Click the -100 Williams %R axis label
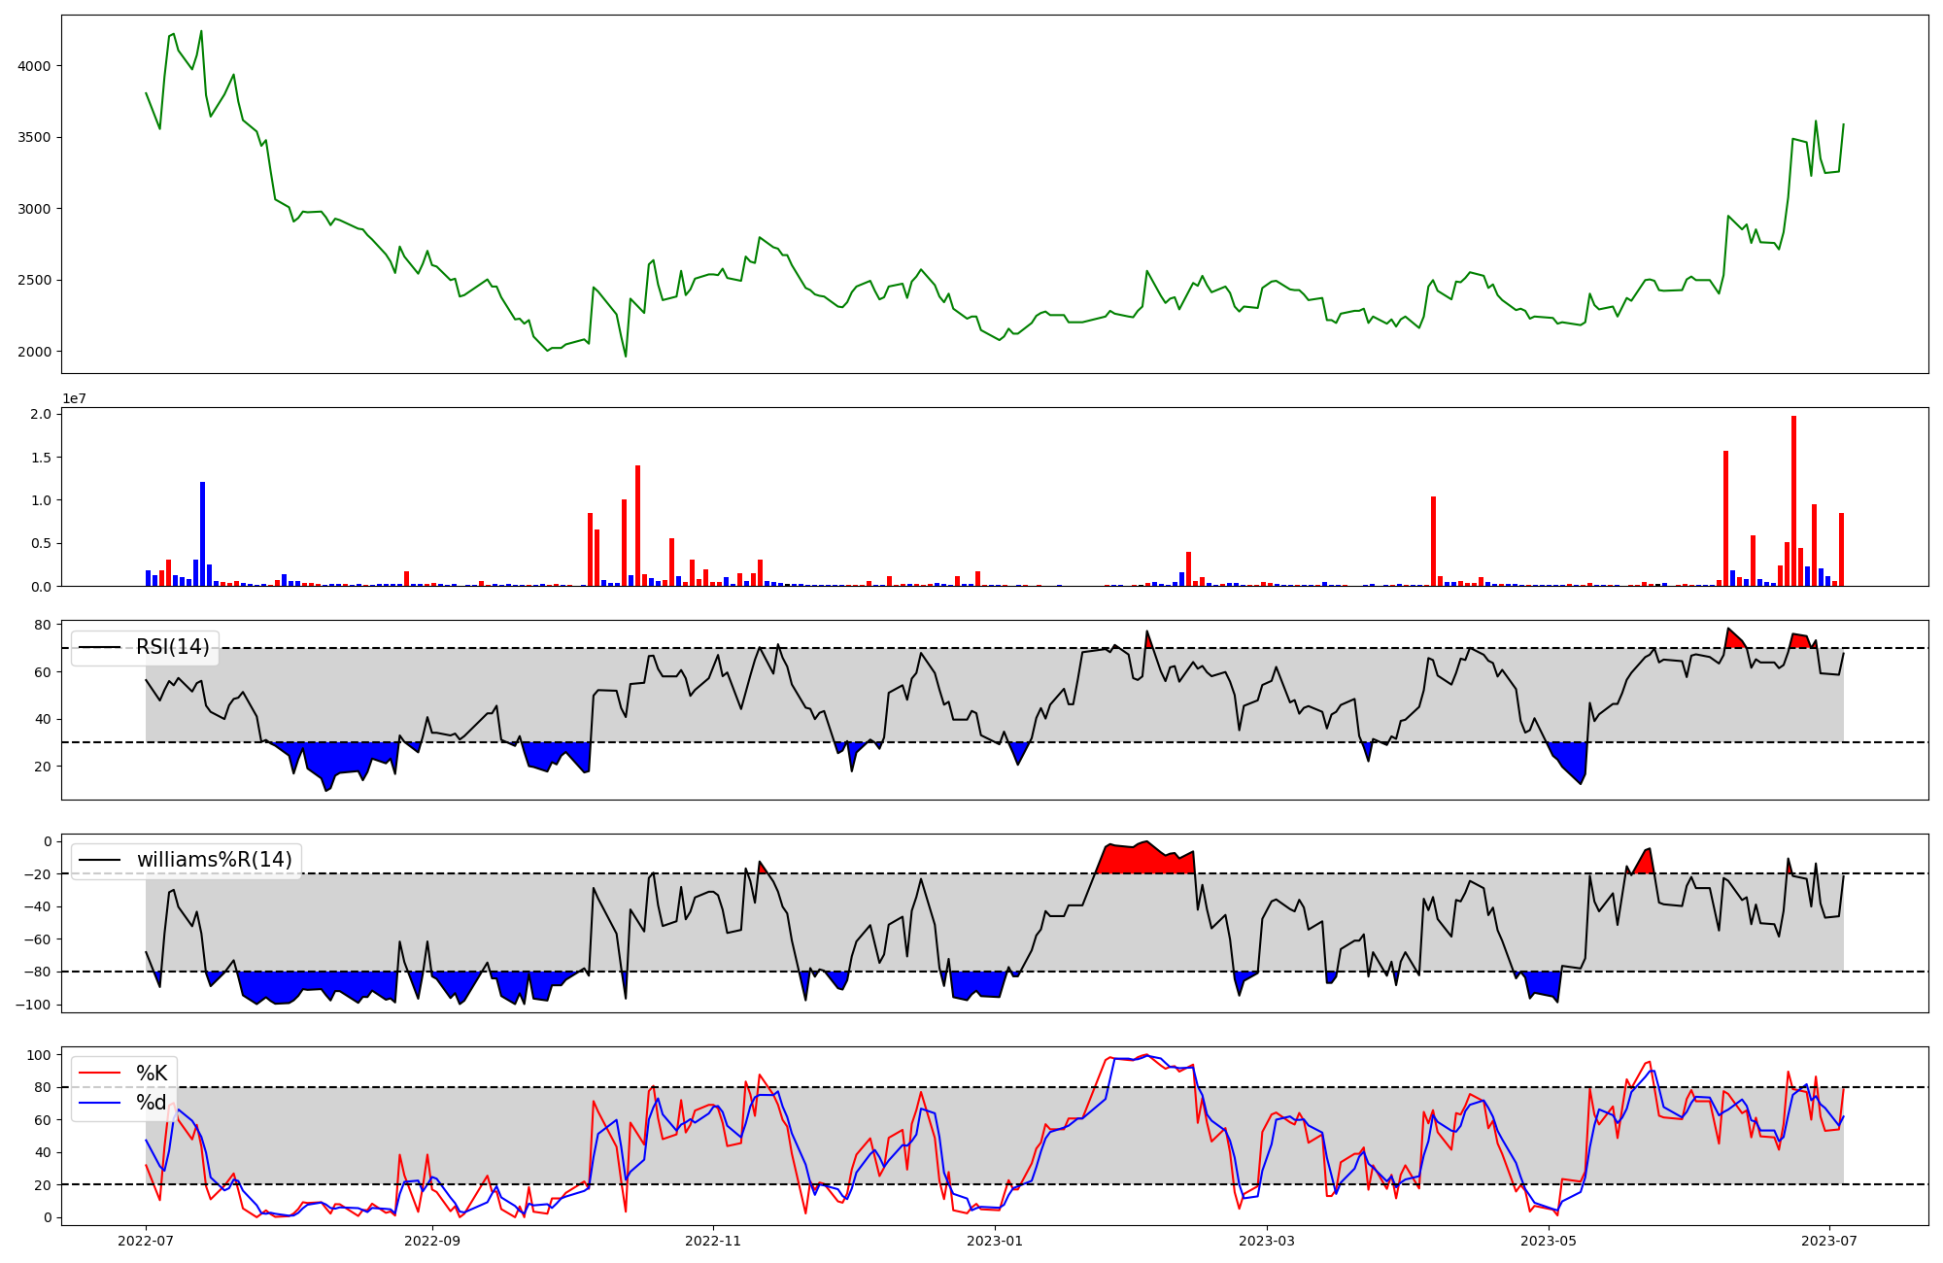This screenshot has width=1943, height=1263. (31, 1005)
